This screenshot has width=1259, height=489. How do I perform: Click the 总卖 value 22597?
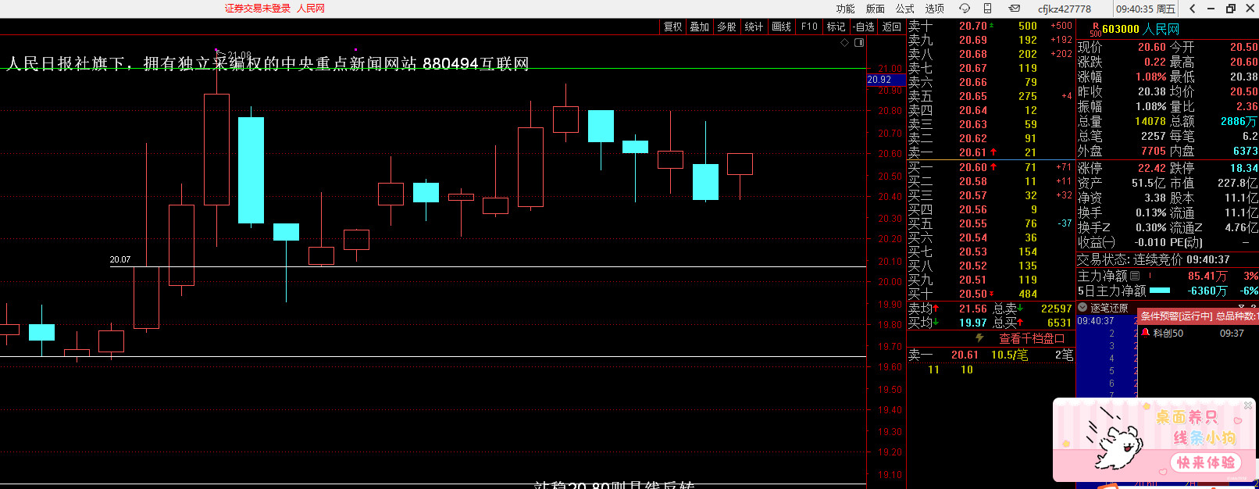pos(1056,309)
